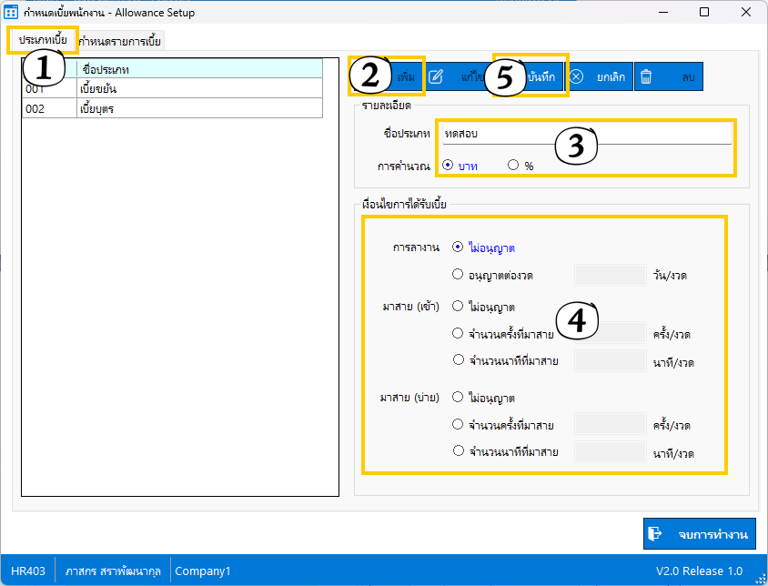Image resolution: width=768 pixels, height=586 pixels.
Task: Click the exit door icon on จบการทำงาน
Action: pyautogui.click(x=654, y=534)
